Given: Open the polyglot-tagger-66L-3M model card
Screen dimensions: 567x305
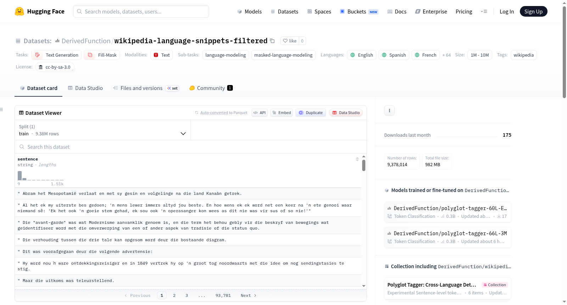Looking at the screenshot, I should pos(448,237).
